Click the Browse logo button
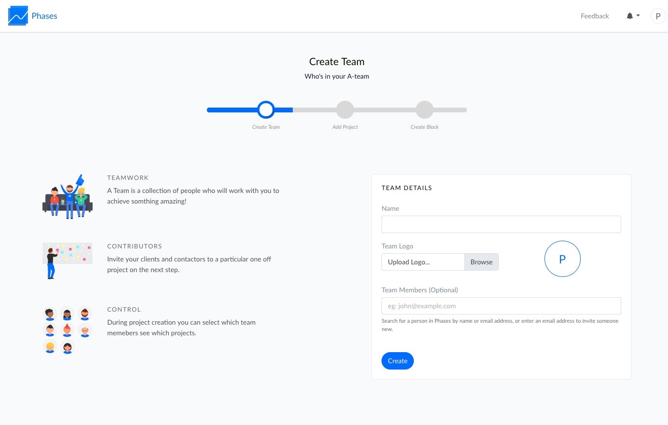This screenshot has height=425, width=668. (481, 262)
